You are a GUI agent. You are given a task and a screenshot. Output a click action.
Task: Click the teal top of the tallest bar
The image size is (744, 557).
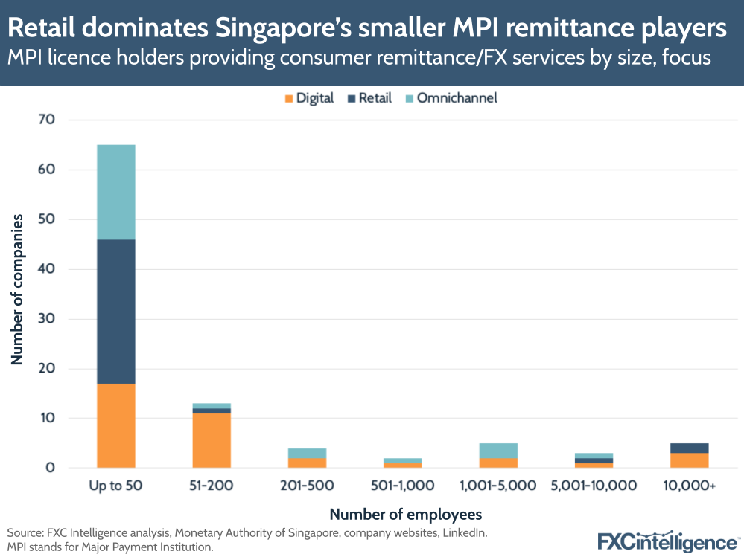pos(115,190)
